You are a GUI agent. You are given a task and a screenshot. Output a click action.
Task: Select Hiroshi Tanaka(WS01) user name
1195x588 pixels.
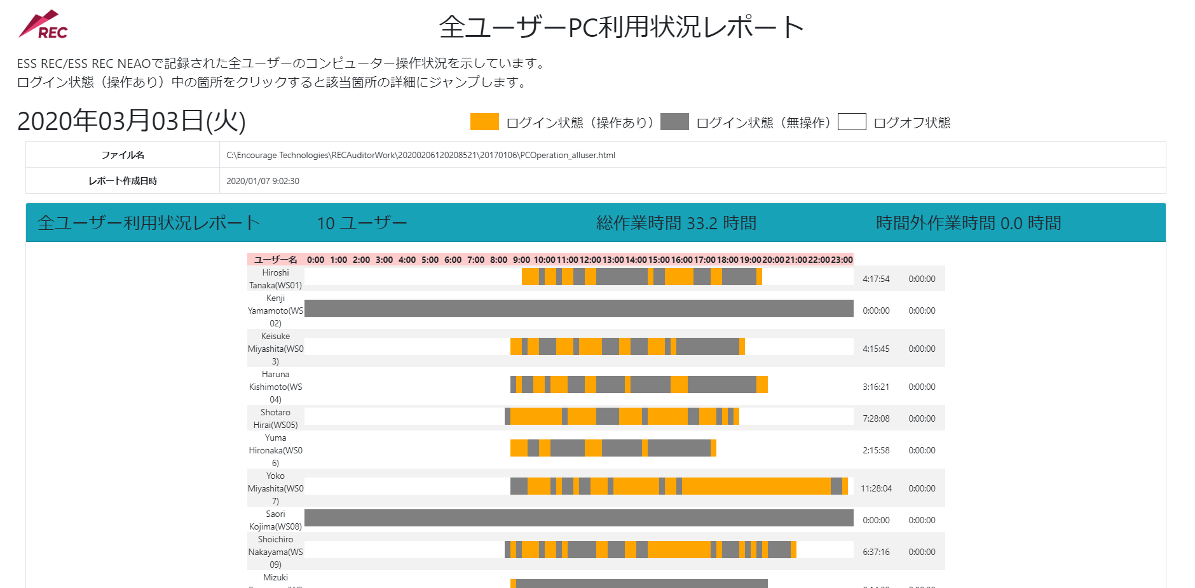[x=275, y=279]
